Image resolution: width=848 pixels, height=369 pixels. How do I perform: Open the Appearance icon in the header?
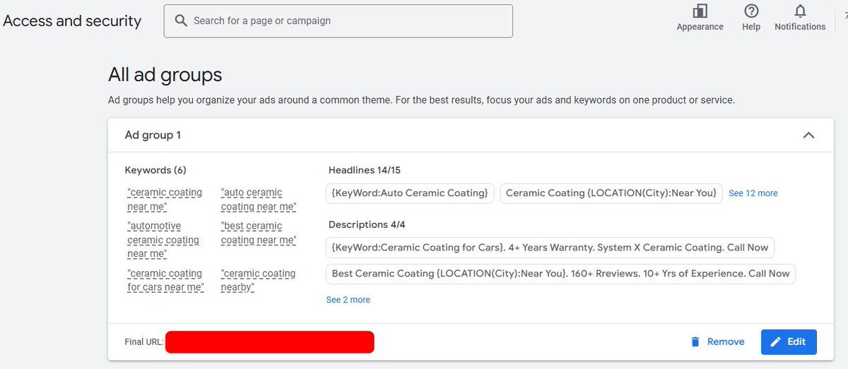coord(700,11)
